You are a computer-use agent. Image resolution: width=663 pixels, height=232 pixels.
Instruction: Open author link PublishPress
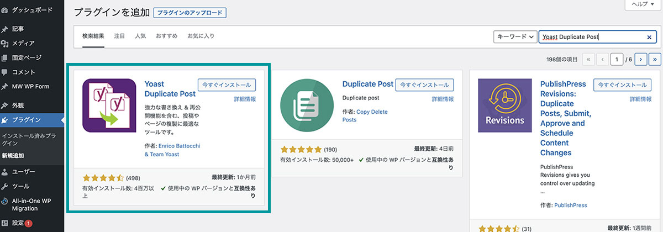click(571, 205)
